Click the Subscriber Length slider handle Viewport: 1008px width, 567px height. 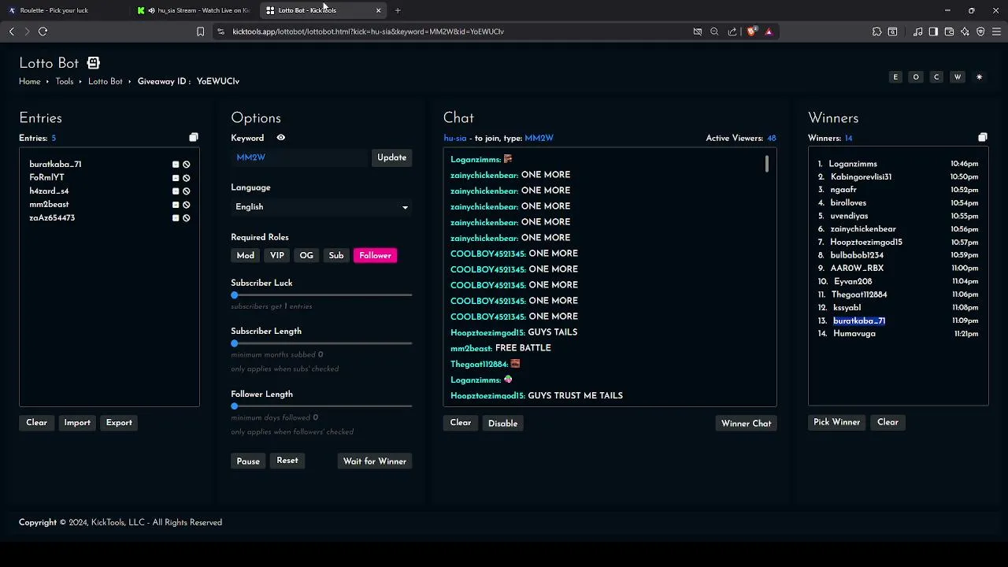235,343
